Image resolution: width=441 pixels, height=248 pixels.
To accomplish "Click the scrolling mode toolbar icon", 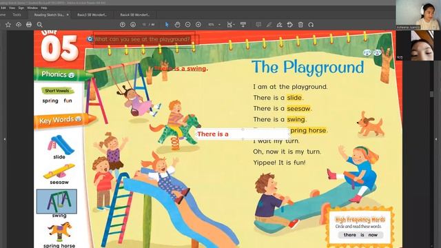I will point(243,25).
